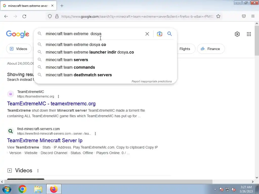
Task: Open TeamExtremeMC - teamextrememc.org result
Action: [x=51, y=104]
